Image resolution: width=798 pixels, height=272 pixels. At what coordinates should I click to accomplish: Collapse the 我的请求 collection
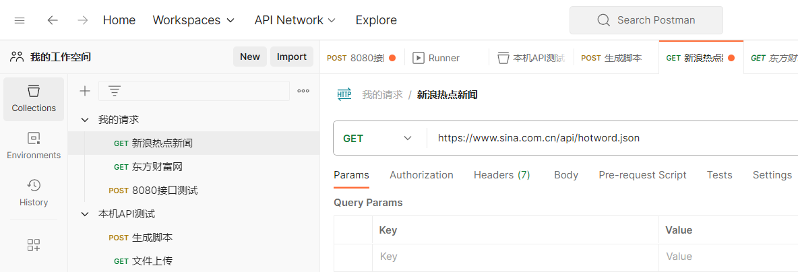pos(85,120)
